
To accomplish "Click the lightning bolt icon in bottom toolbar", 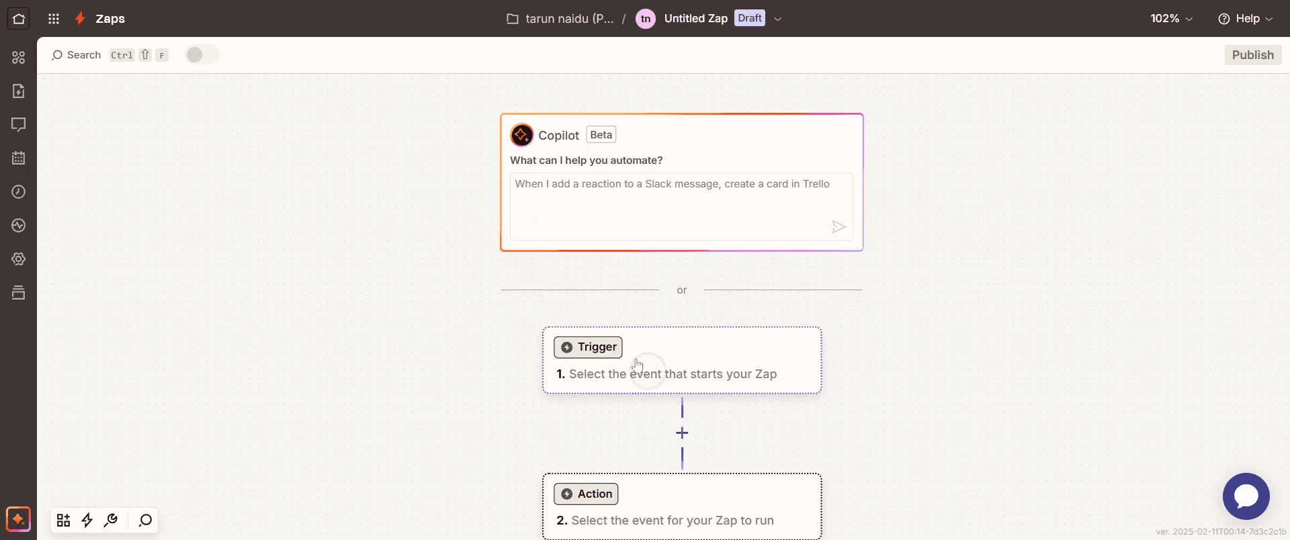I will [x=87, y=521].
